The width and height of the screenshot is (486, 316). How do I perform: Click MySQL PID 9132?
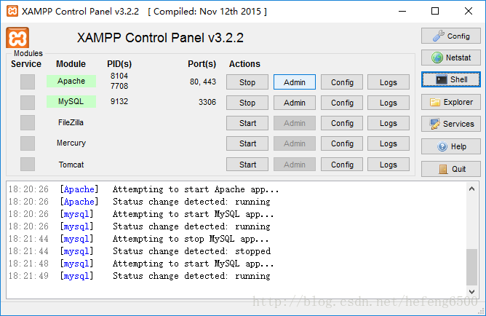(x=119, y=101)
